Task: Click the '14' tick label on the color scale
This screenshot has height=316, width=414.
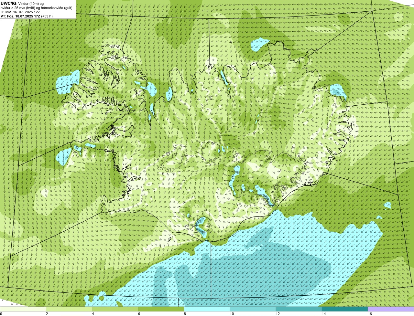Action: point(324,314)
